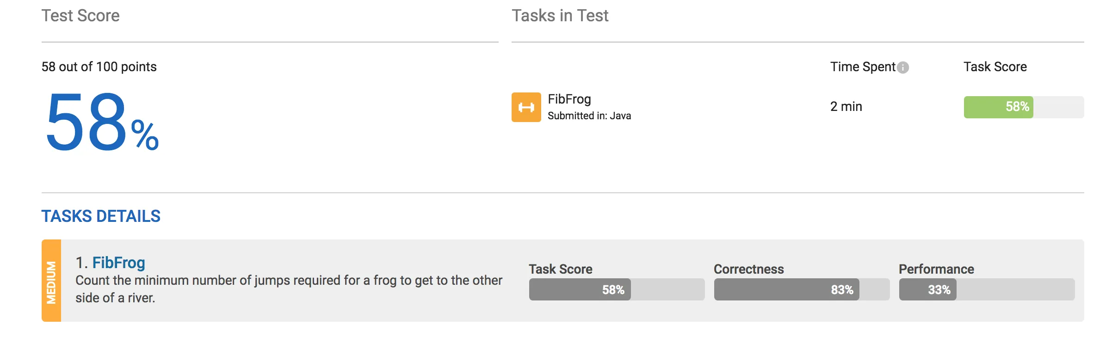Click the TASKS DETAILS heading
Image resolution: width=1112 pixels, height=343 pixels.
point(101,216)
